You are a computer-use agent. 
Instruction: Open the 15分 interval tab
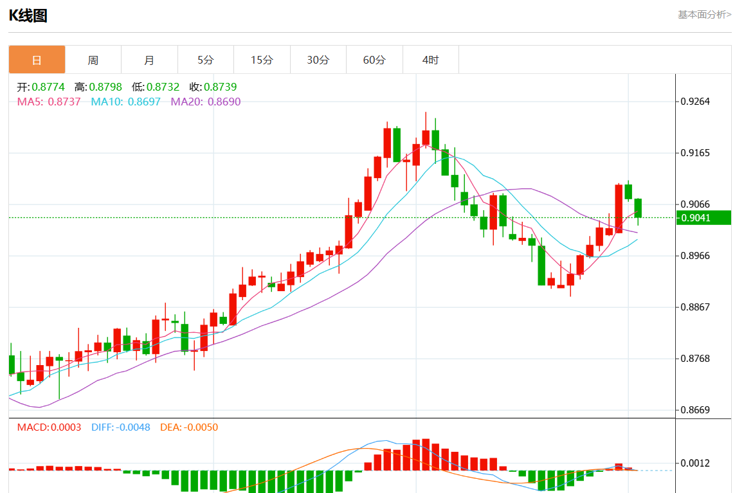pyautogui.click(x=262, y=60)
